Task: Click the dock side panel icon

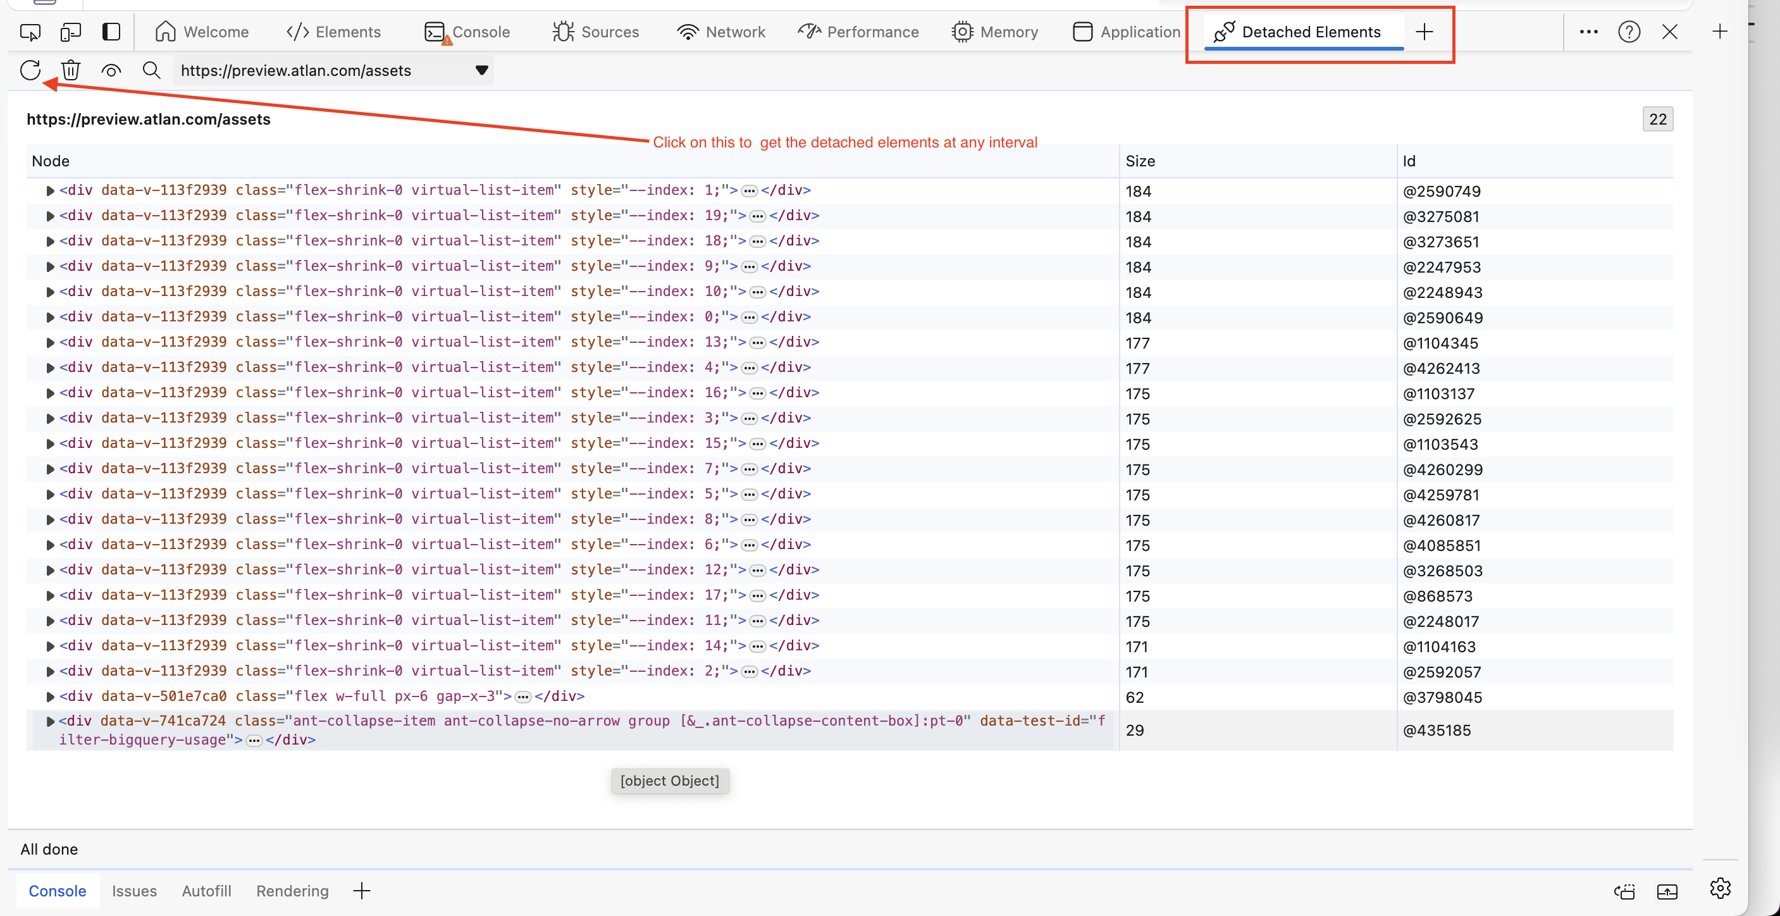Action: pos(111,32)
